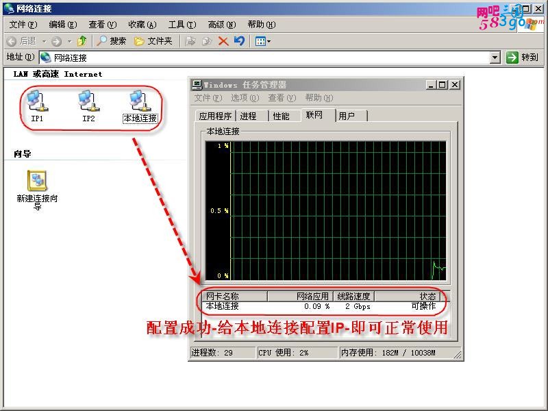Click the LAN 或高速 Internet group header
The width and height of the screenshot is (548, 411).
click(x=58, y=74)
